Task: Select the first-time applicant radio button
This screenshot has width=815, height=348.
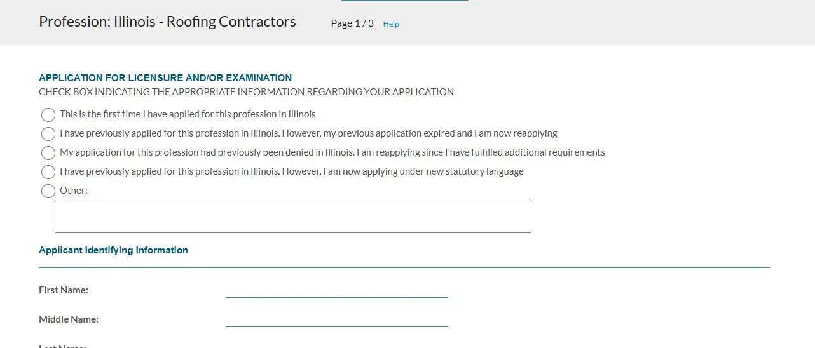Action: pyautogui.click(x=48, y=115)
